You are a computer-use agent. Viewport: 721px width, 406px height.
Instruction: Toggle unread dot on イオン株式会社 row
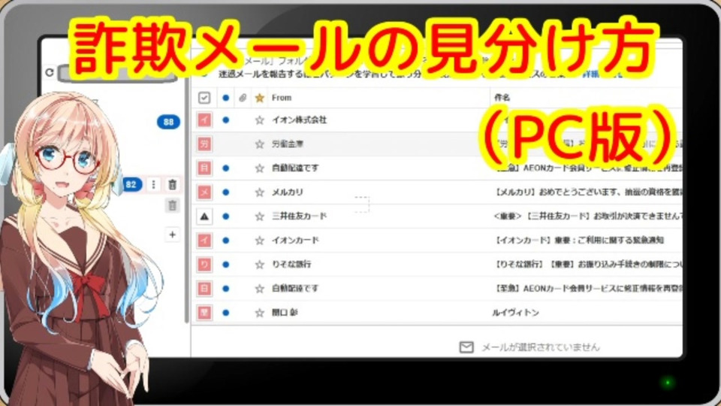click(225, 120)
